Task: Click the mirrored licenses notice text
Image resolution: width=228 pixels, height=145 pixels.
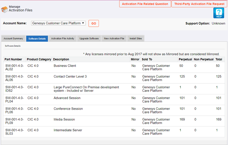Action: coord(151,54)
